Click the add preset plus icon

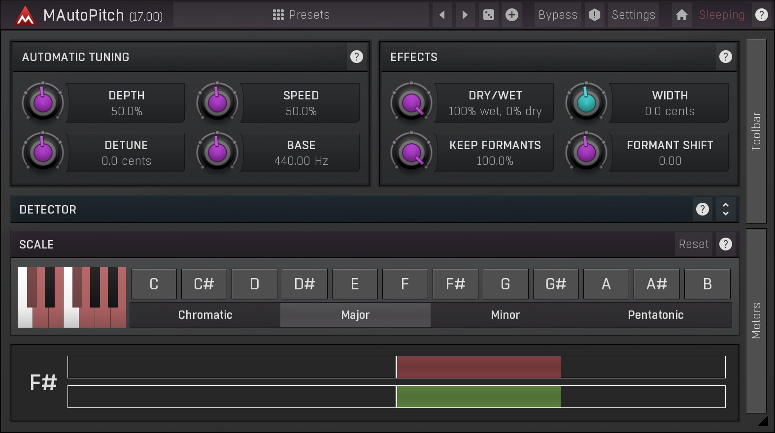(x=512, y=15)
